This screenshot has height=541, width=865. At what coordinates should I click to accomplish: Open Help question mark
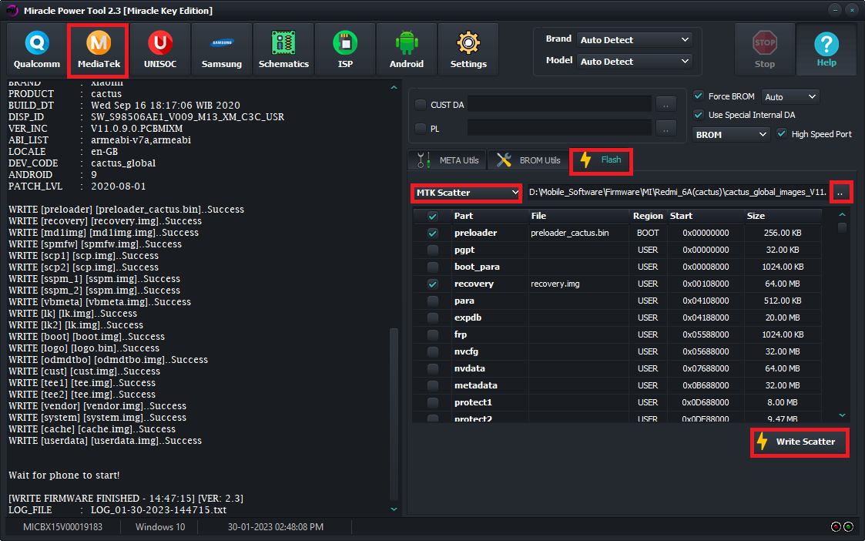tap(826, 49)
